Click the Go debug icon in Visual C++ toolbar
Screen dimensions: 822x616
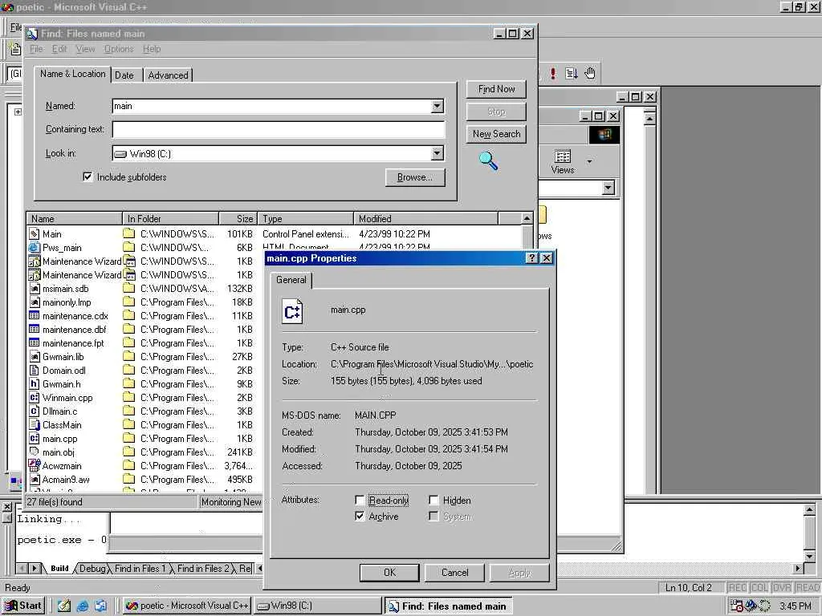tap(572, 73)
